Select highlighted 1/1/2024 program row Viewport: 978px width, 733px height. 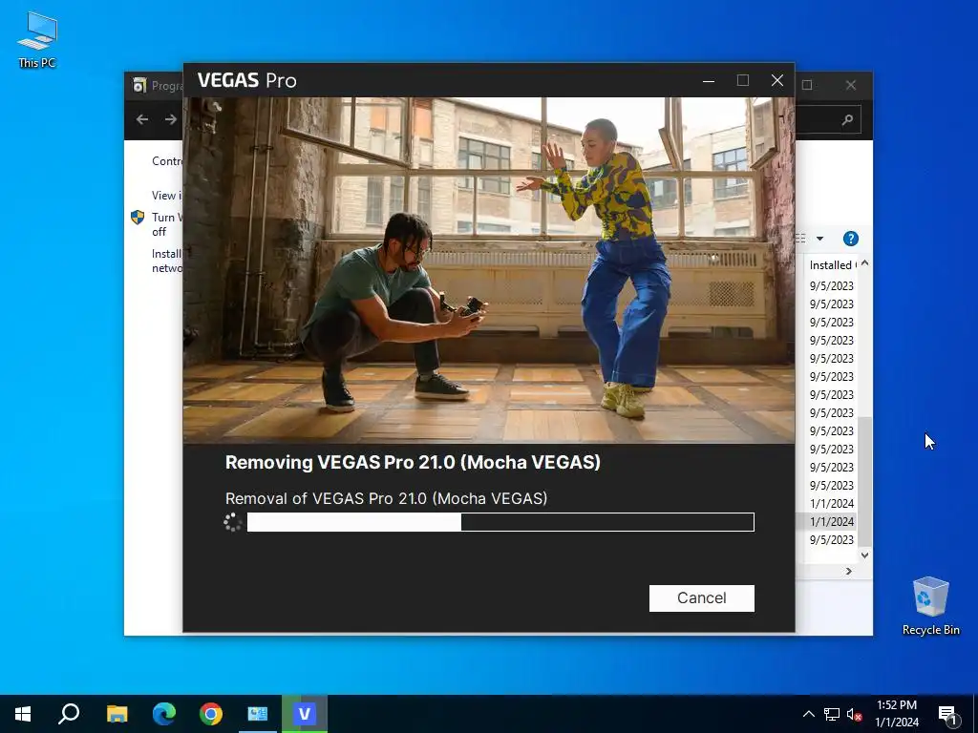point(827,522)
